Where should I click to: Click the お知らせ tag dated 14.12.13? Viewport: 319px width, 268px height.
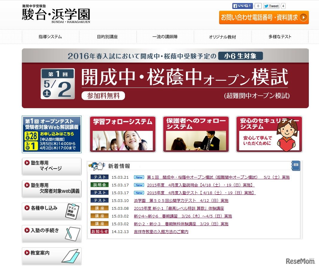pos(100,231)
